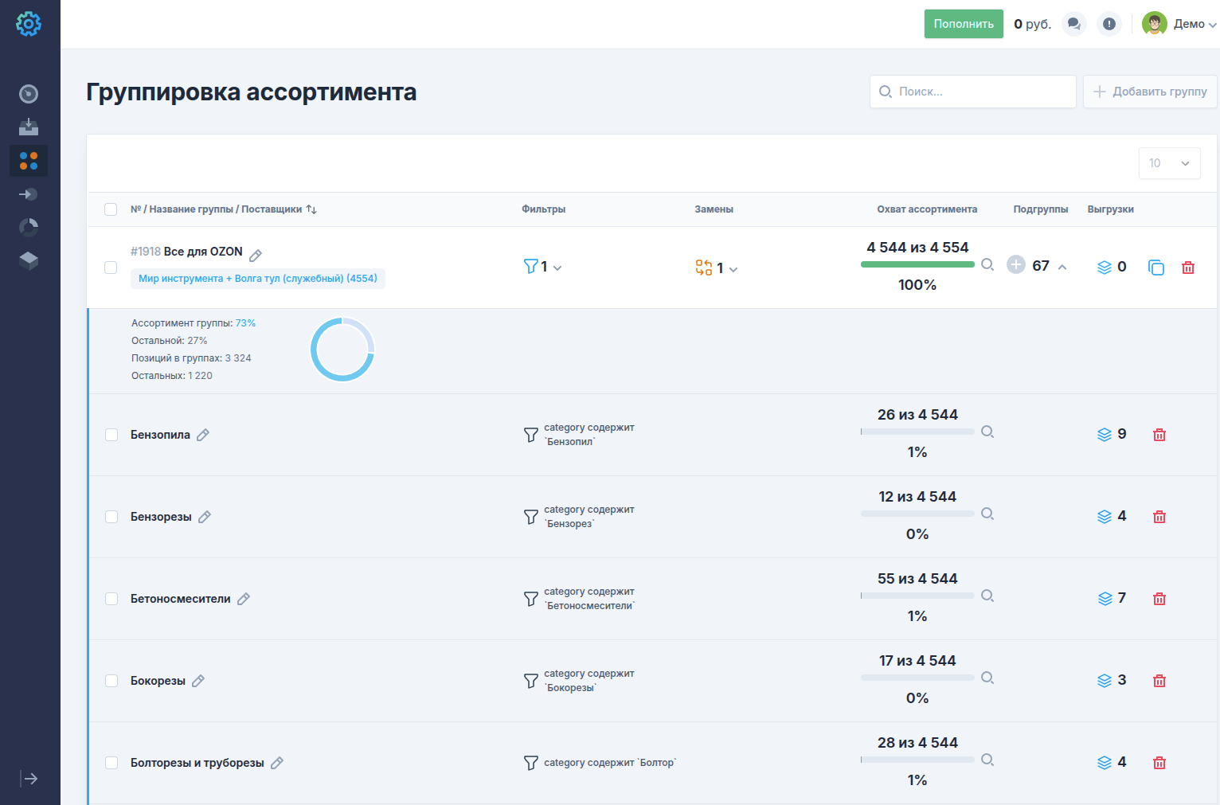Screen dimensions: 1220x805
Task: Collapse the 67 subgroups chevron
Action: (x=1062, y=267)
